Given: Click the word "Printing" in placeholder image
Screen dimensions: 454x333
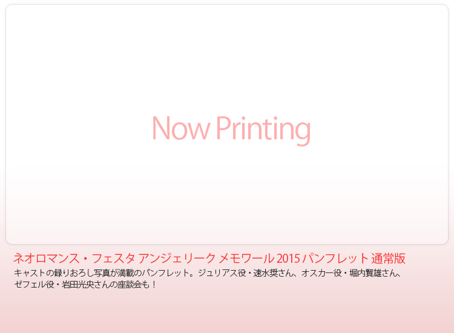Looking at the screenshot, I should point(263,130).
